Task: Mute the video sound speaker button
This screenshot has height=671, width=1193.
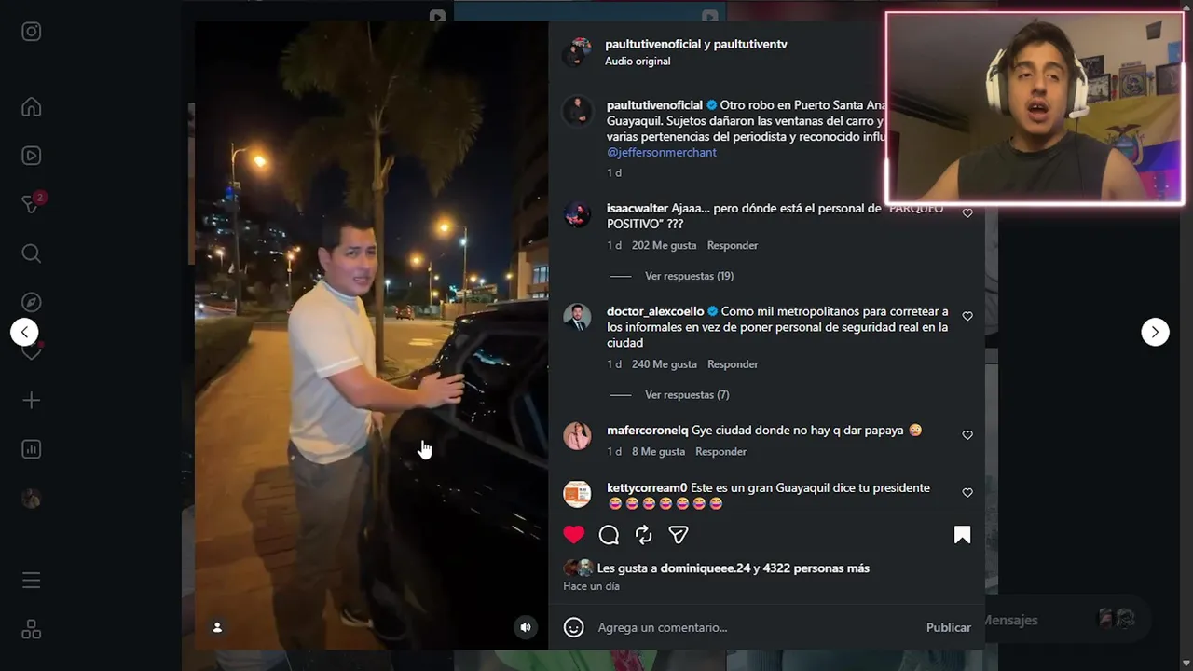Action: 526,628
